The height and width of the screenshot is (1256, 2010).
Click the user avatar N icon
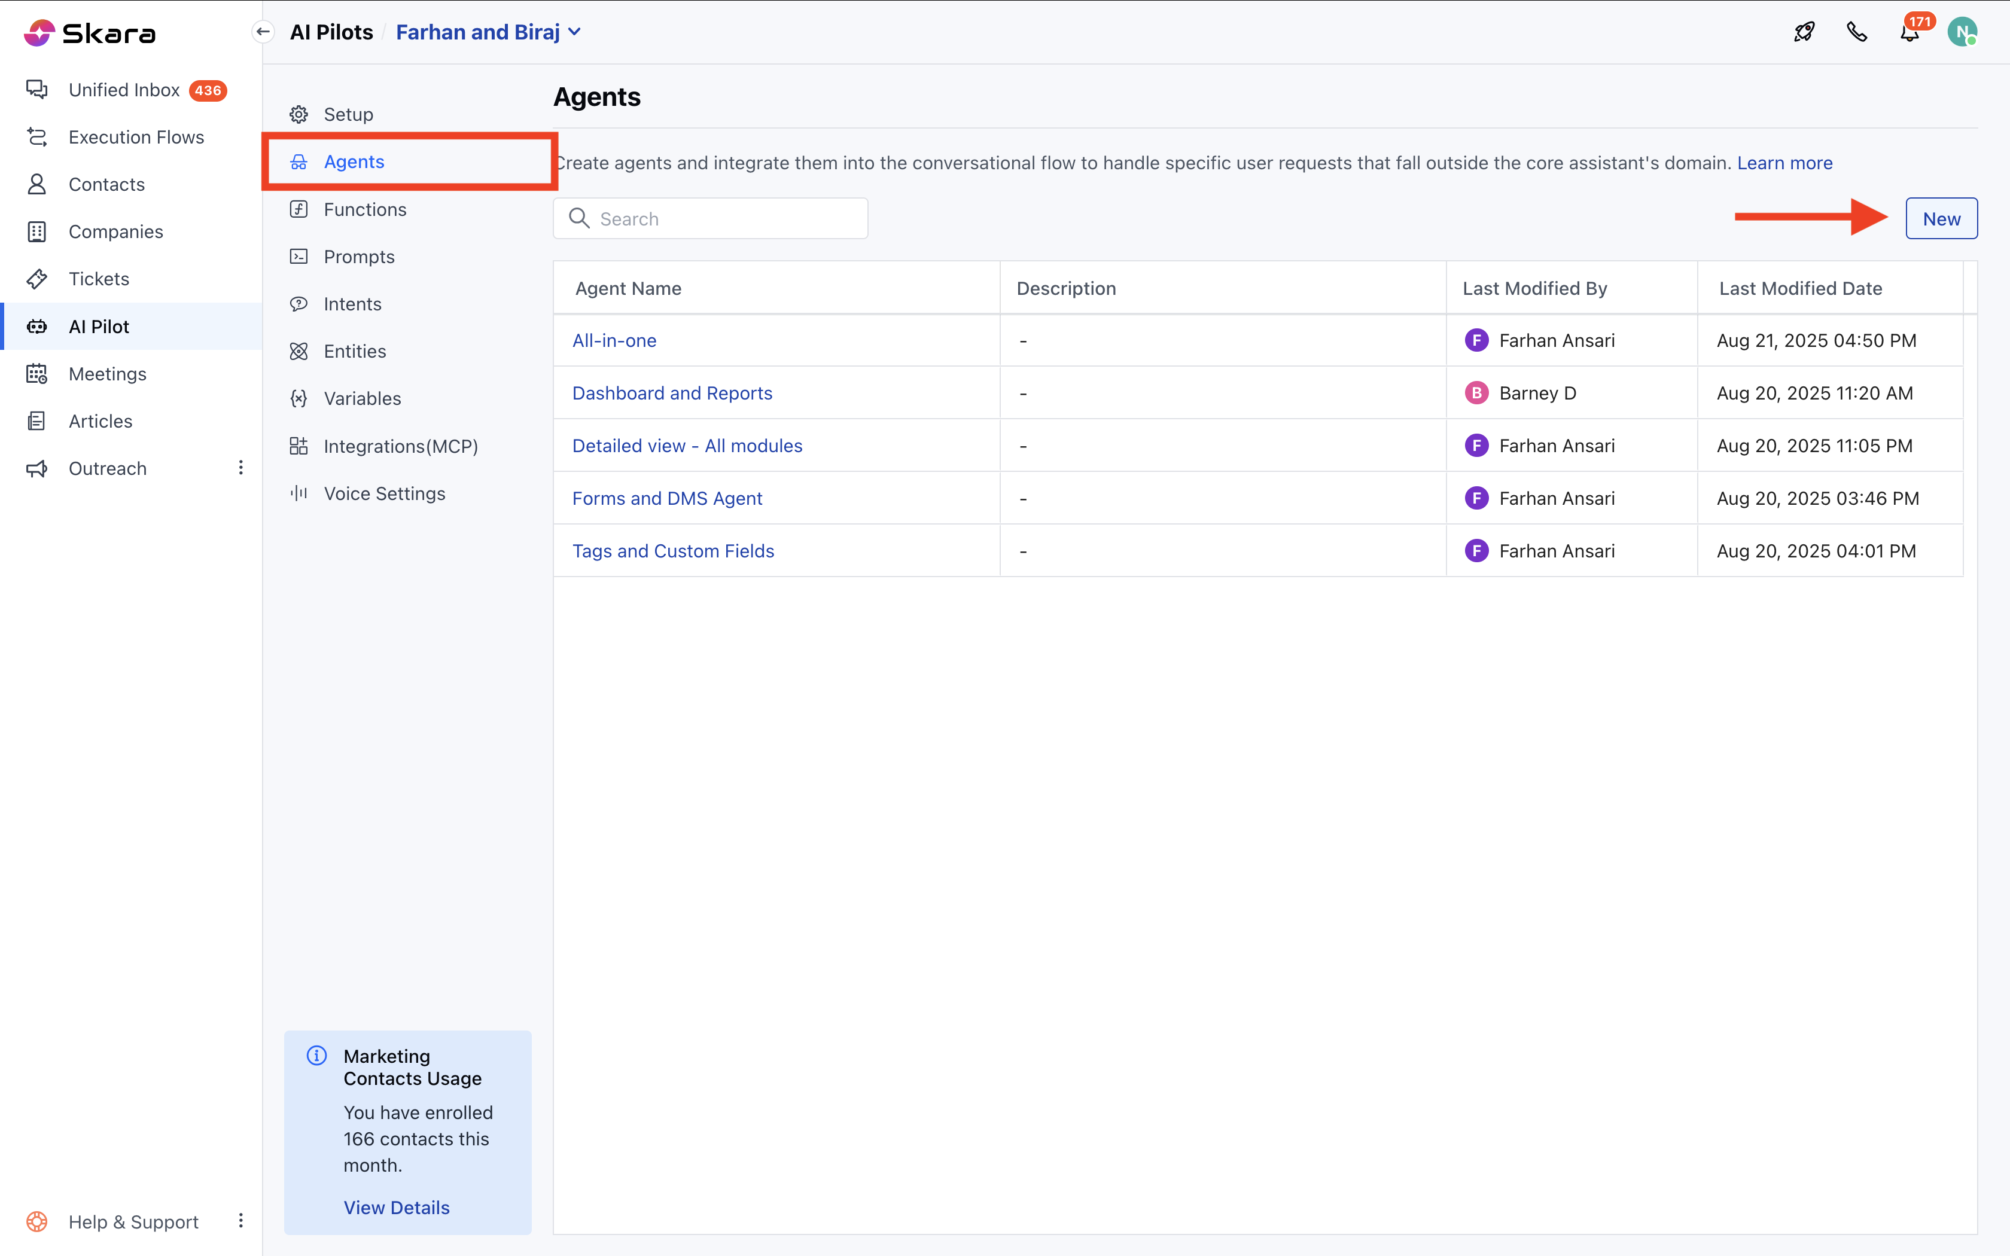click(x=1962, y=32)
